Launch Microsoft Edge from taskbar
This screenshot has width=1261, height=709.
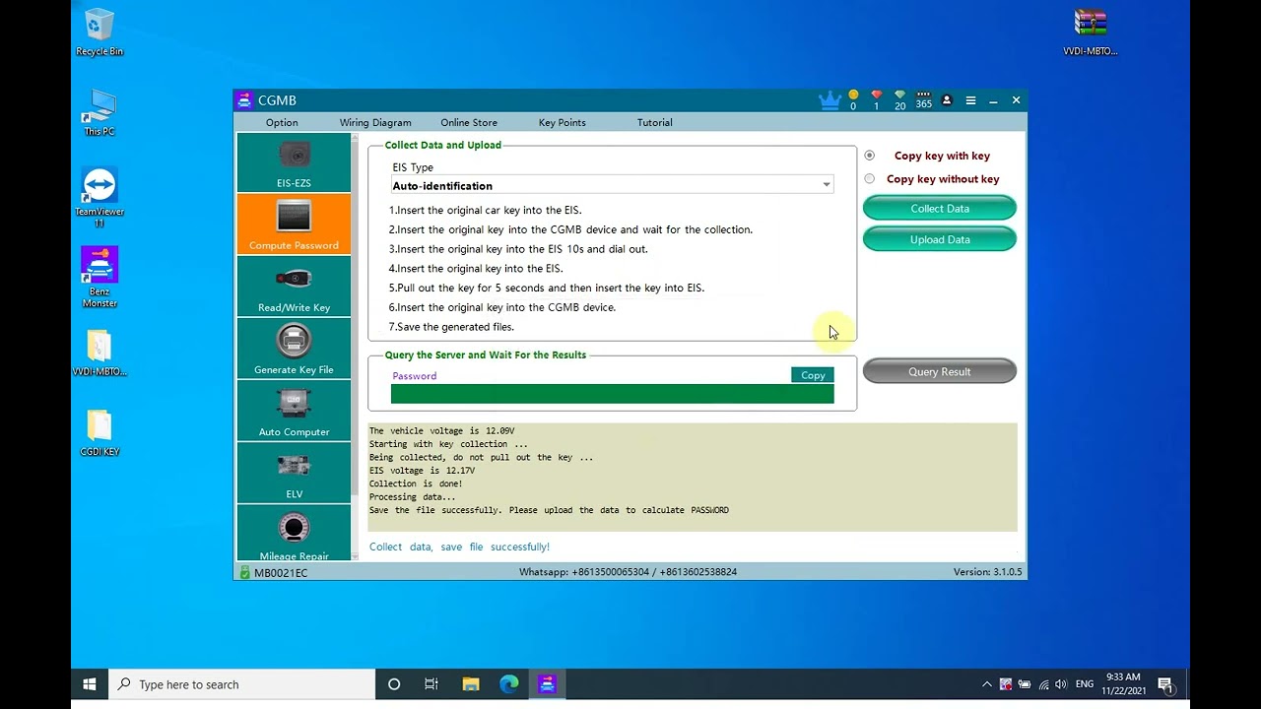[509, 684]
